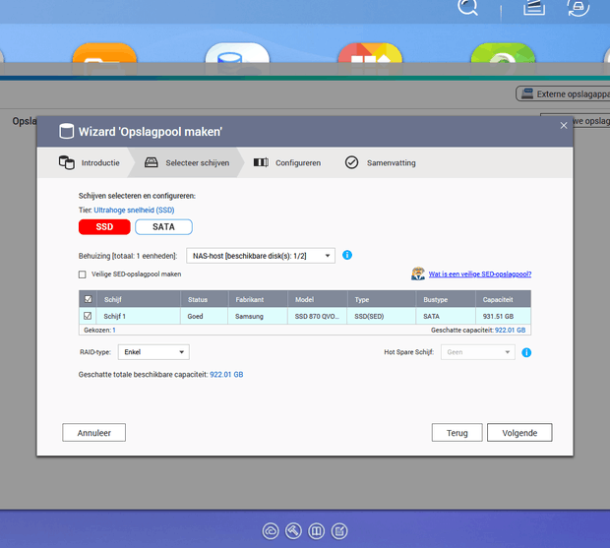This screenshot has width=610, height=548.
Task: Click the Volgende button
Action: pos(519,433)
